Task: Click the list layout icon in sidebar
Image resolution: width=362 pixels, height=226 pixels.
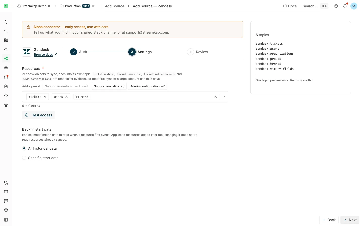Action: tap(6, 40)
